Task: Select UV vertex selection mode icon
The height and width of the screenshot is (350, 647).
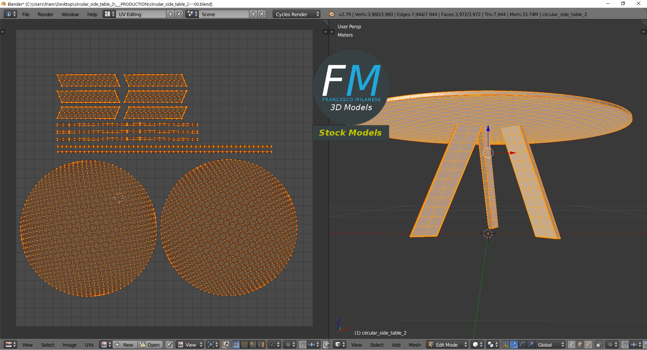Action: [236, 345]
